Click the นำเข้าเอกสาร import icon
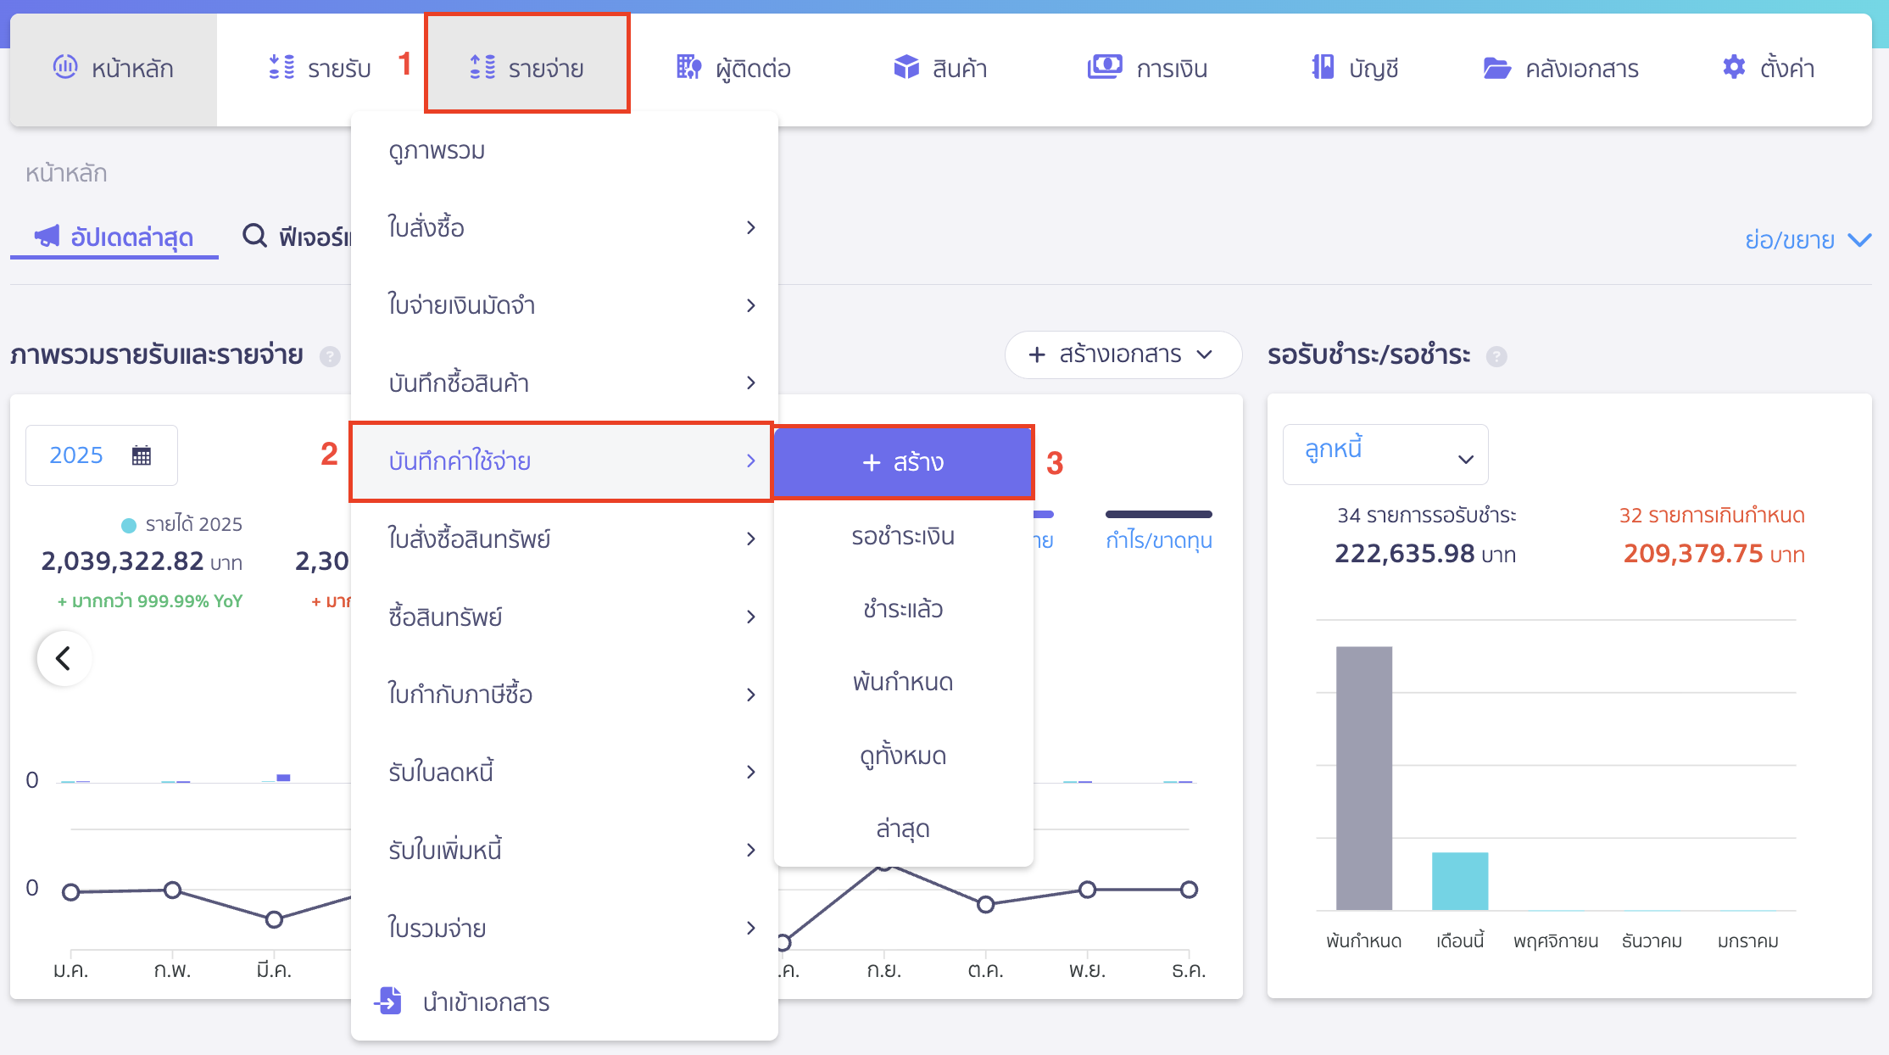Image resolution: width=1889 pixels, height=1055 pixels. click(388, 1002)
